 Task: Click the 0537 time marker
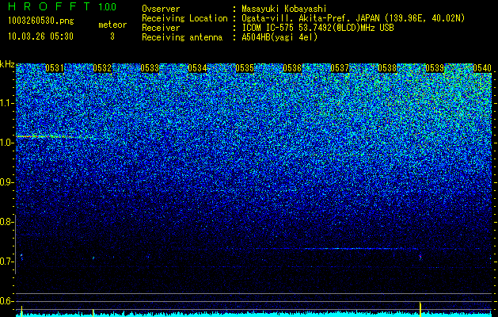tap(340, 68)
